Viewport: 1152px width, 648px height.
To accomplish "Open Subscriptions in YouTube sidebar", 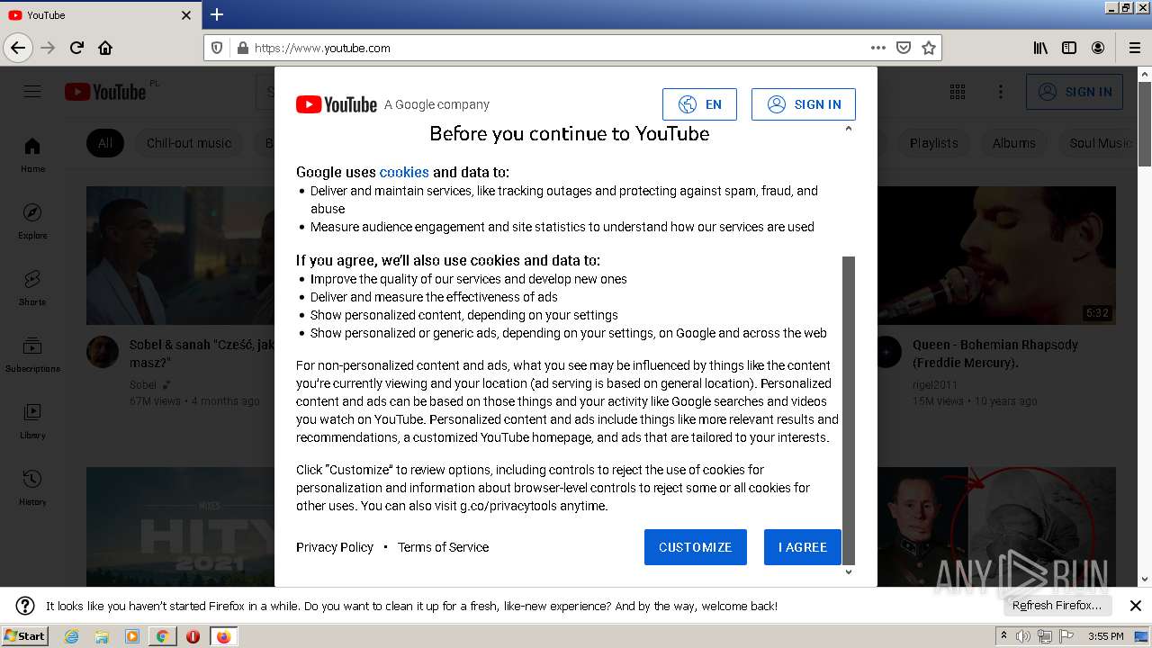I will pos(32,354).
